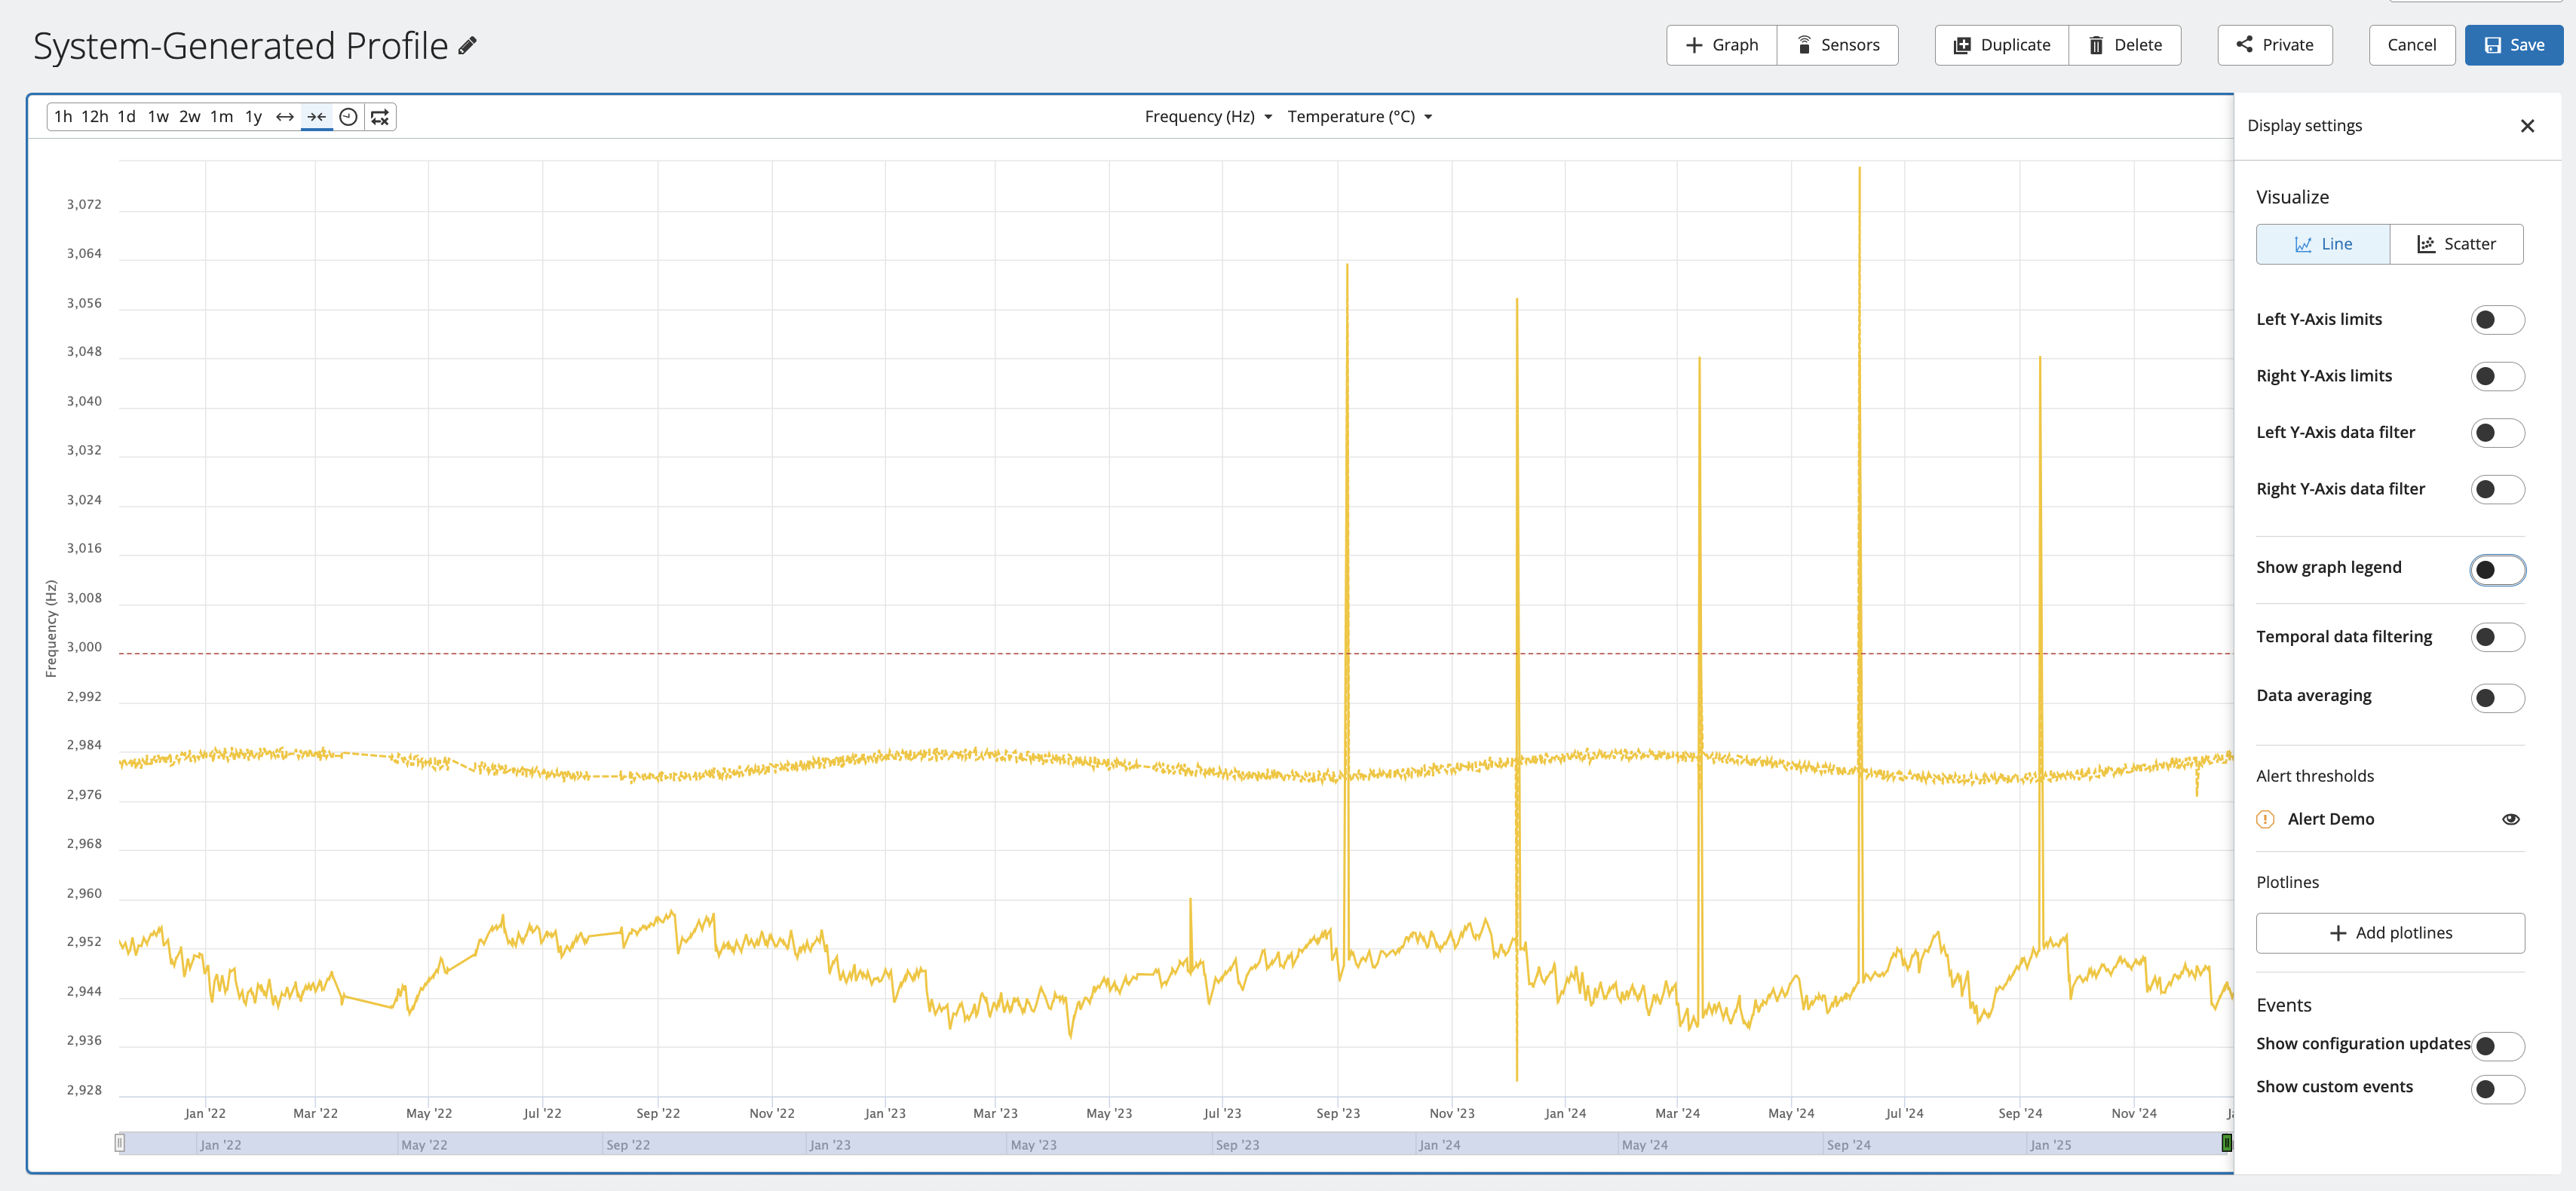Click the collapse inward arrows icon
2576x1191 pixels.
(x=316, y=117)
